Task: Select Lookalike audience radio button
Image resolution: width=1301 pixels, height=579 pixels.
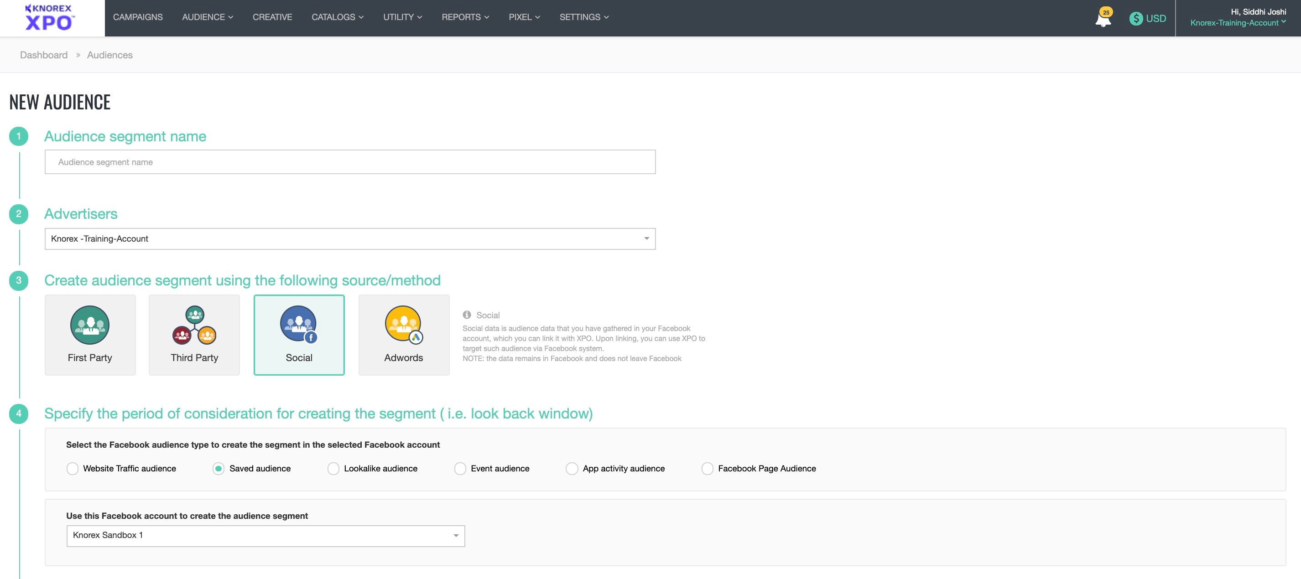Action: (x=333, y=469)
